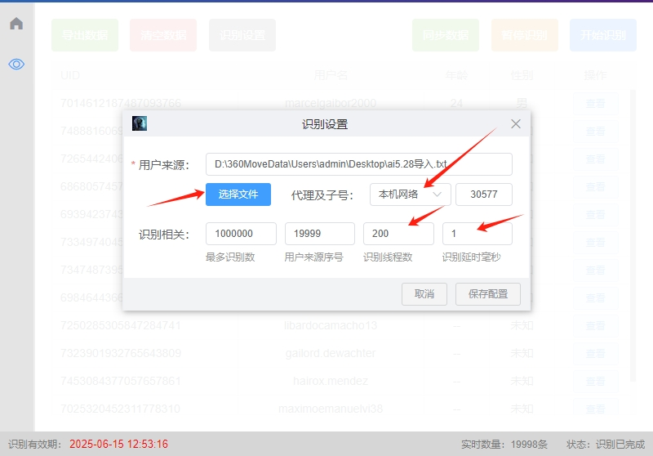
Task: Click the 用户来源 file path field
Action: (x=359, y=164)
